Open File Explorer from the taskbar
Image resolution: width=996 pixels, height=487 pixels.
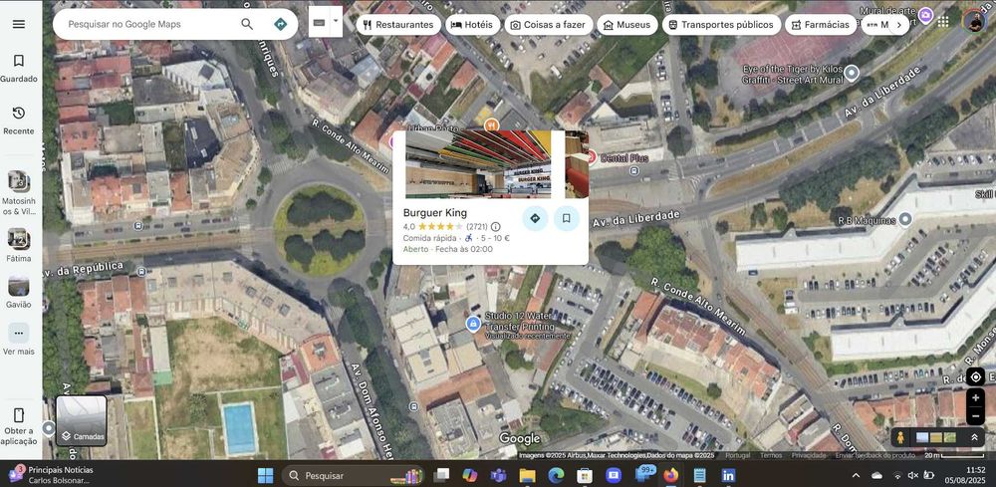click(527, 475)
